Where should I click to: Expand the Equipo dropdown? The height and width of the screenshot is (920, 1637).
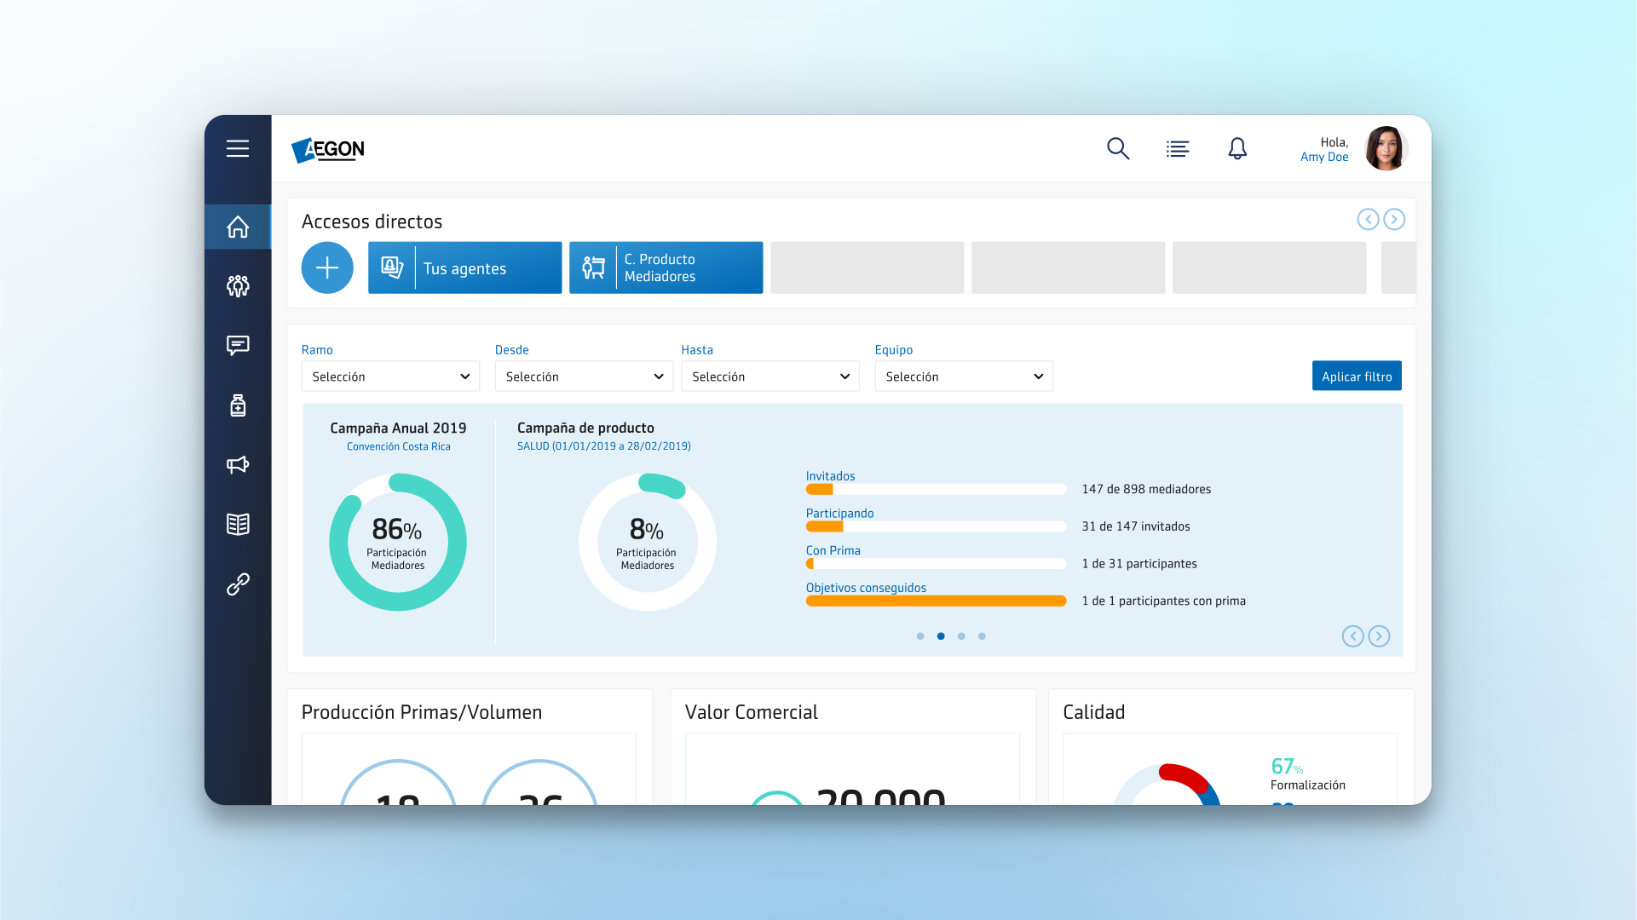[964, 377]
